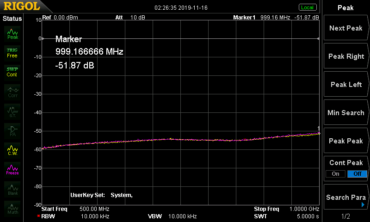
Task: Click the Stop Freq 1.0000 GHz value
Action: (x=304, y=209)
